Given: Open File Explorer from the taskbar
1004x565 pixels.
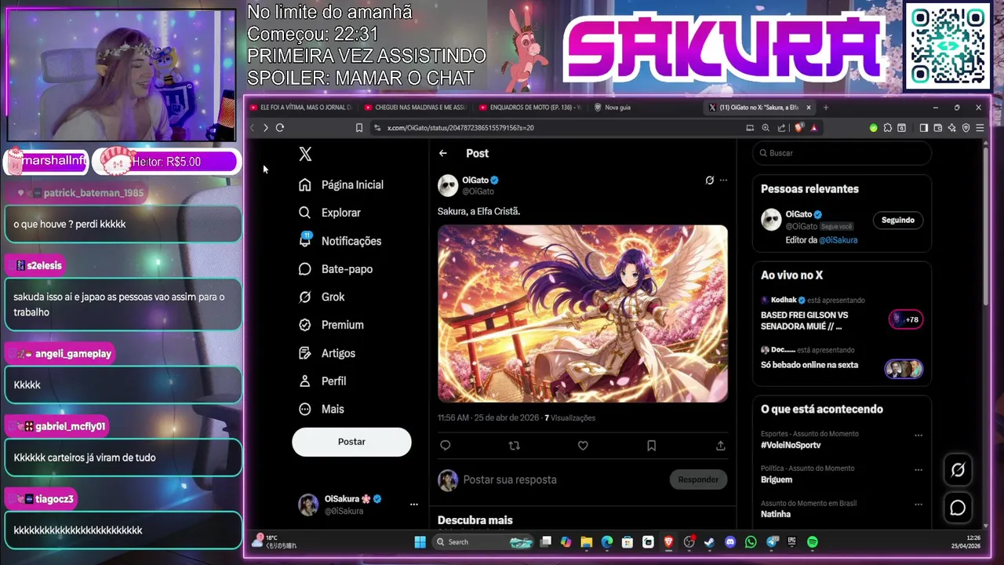Looking at the screenshot, I should pyautogui.click(x=586, y=542).
